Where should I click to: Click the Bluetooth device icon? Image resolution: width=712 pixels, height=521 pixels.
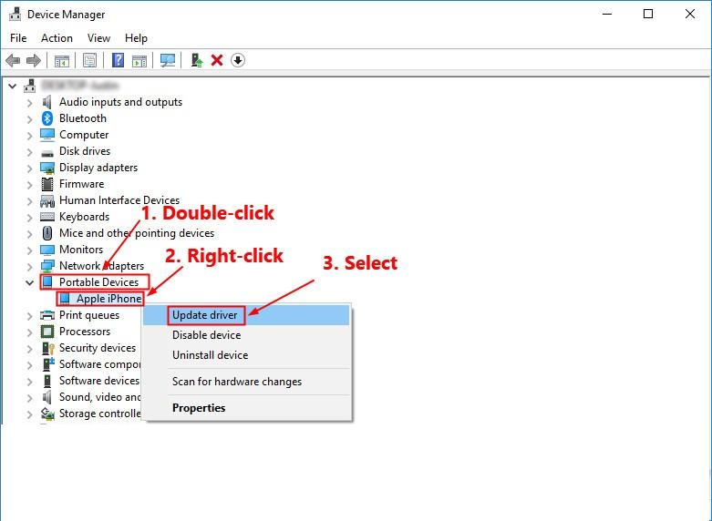click(47, 118)
